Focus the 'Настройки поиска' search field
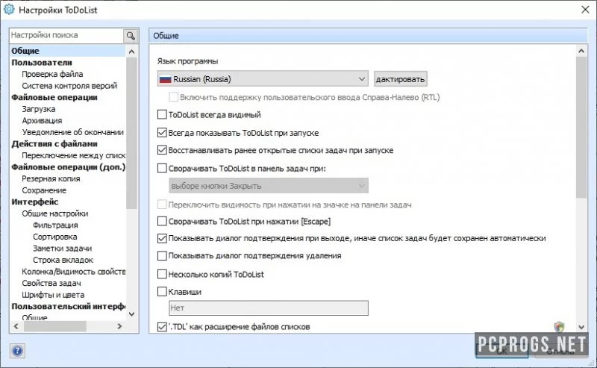The image size is (597, 368). click(x=66, y=35)
